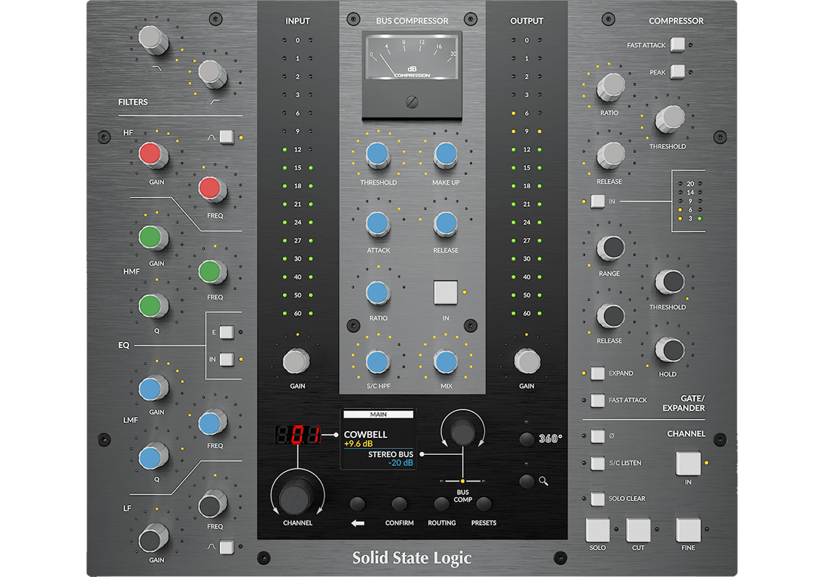
Task: Click the STEREO BUS label on display
Action: tap(391, 454)
